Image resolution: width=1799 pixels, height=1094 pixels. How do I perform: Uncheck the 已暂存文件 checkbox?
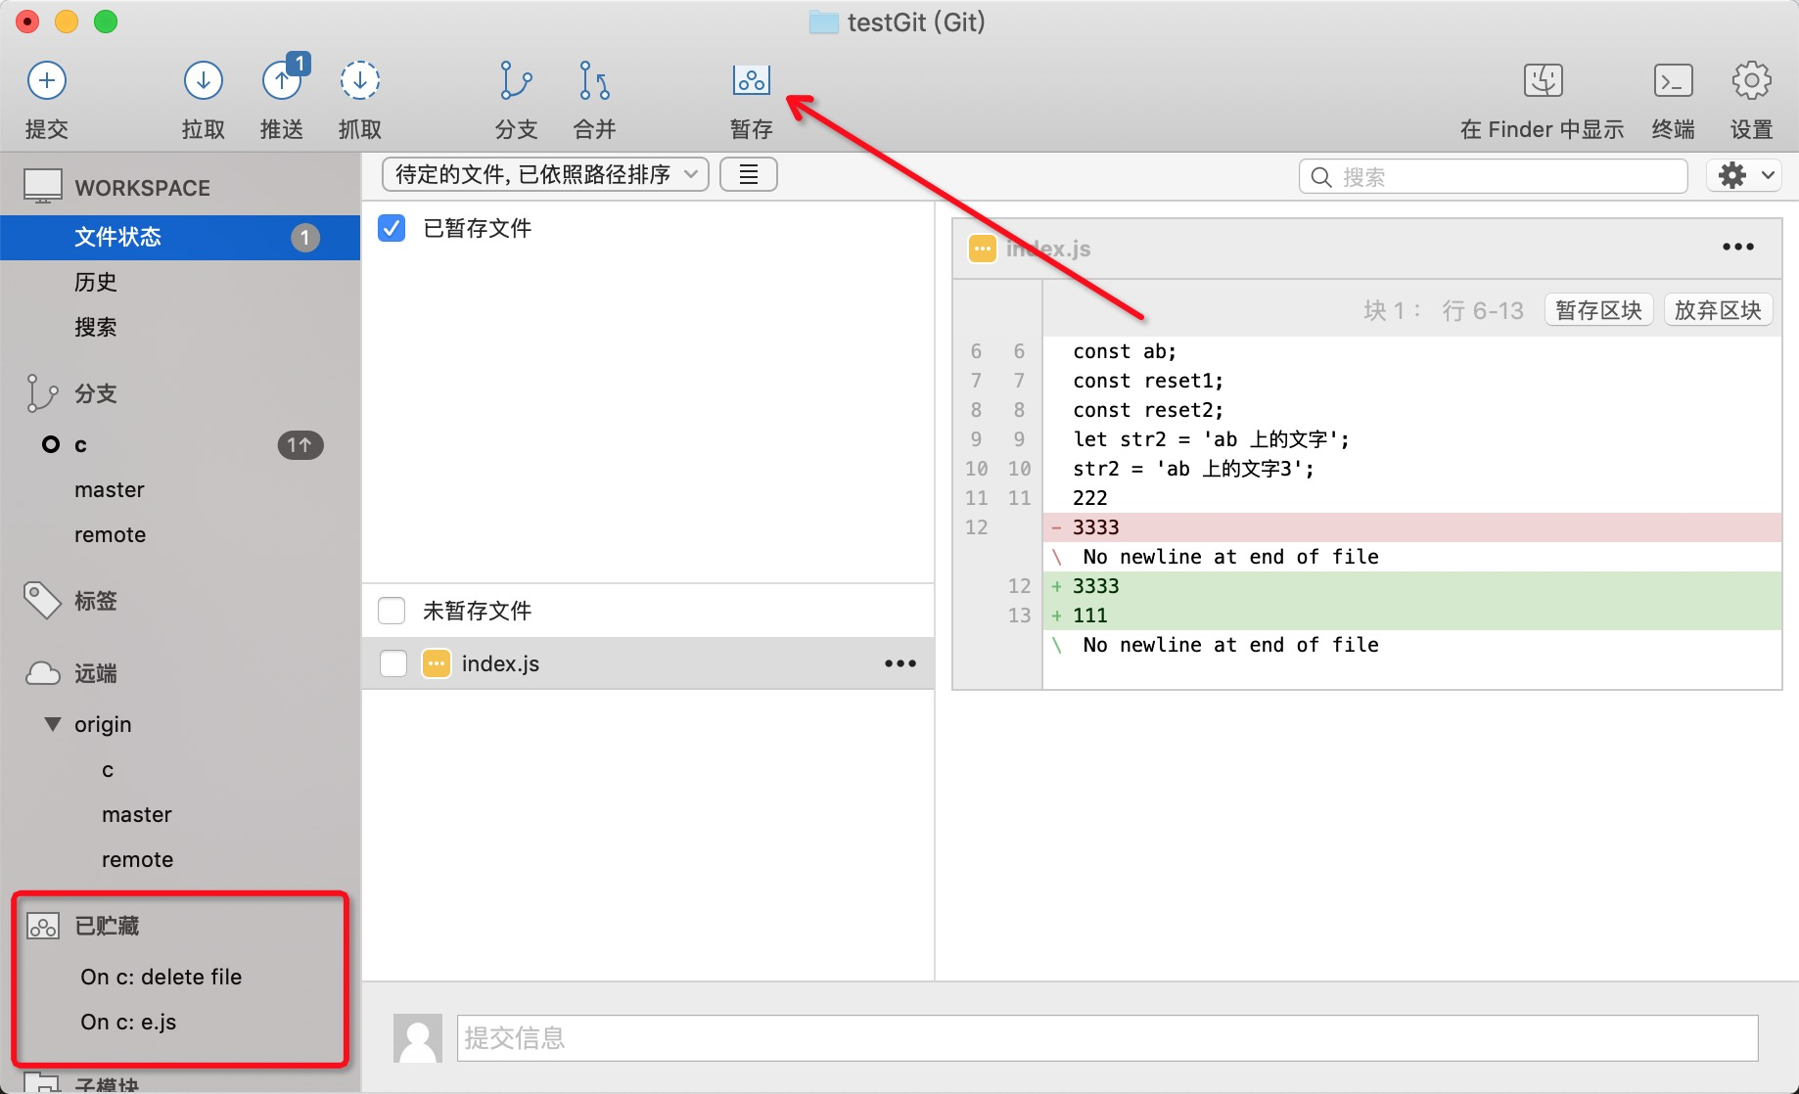392,228
